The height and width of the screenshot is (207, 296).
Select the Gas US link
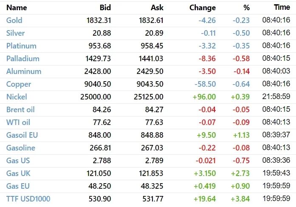18,161
